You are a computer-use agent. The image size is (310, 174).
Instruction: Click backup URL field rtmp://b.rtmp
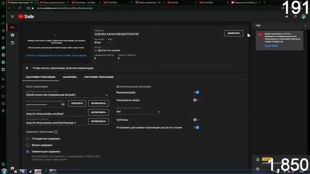pyautogui.click(x=56, y=123)
